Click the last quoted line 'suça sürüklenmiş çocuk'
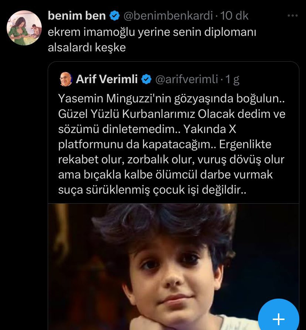Image resolution: width=306 pixels, height=330 pixels. [x=152, y=190]
